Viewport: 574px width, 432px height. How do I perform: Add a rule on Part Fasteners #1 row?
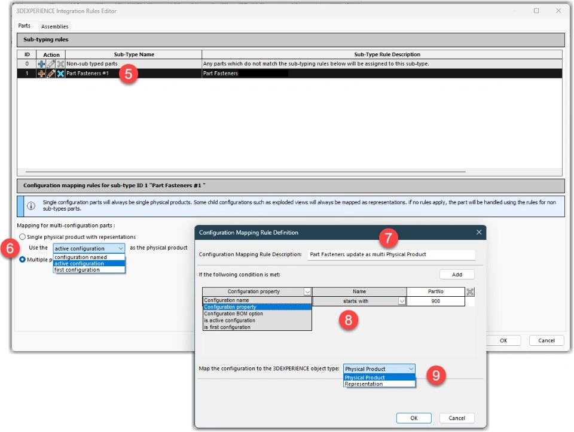pos(41,74)
